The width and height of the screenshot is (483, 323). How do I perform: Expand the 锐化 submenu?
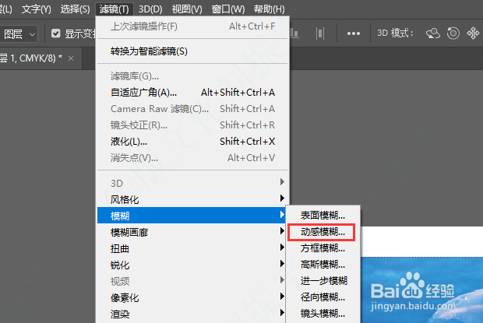pyautogui.click(x=192, y=265)
